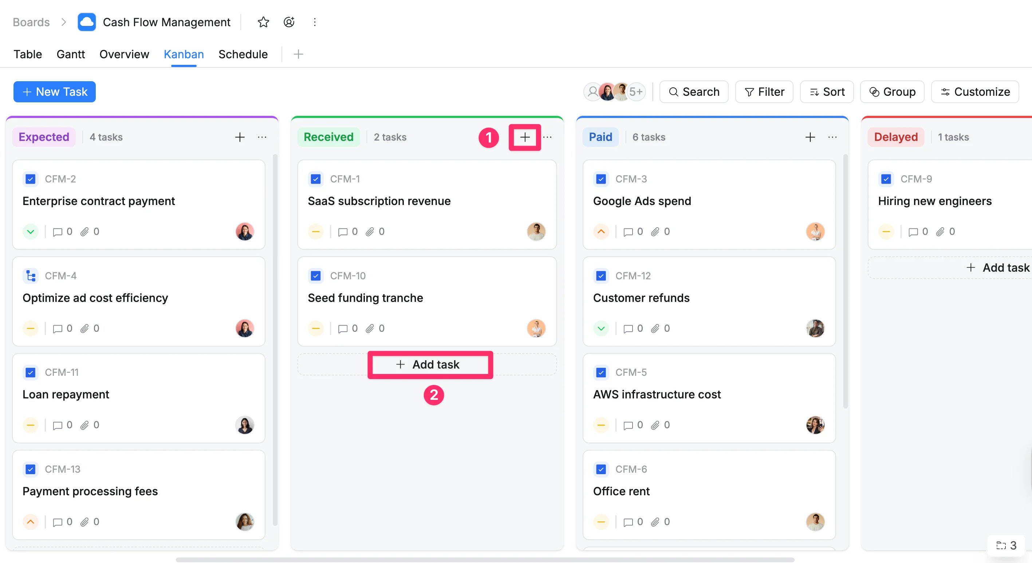1032x563 pixels.
Task: Select the Kanban tab
Action: 184,54
